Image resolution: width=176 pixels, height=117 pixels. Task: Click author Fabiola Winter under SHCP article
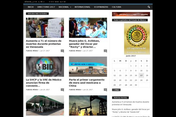tap(32, 90)
